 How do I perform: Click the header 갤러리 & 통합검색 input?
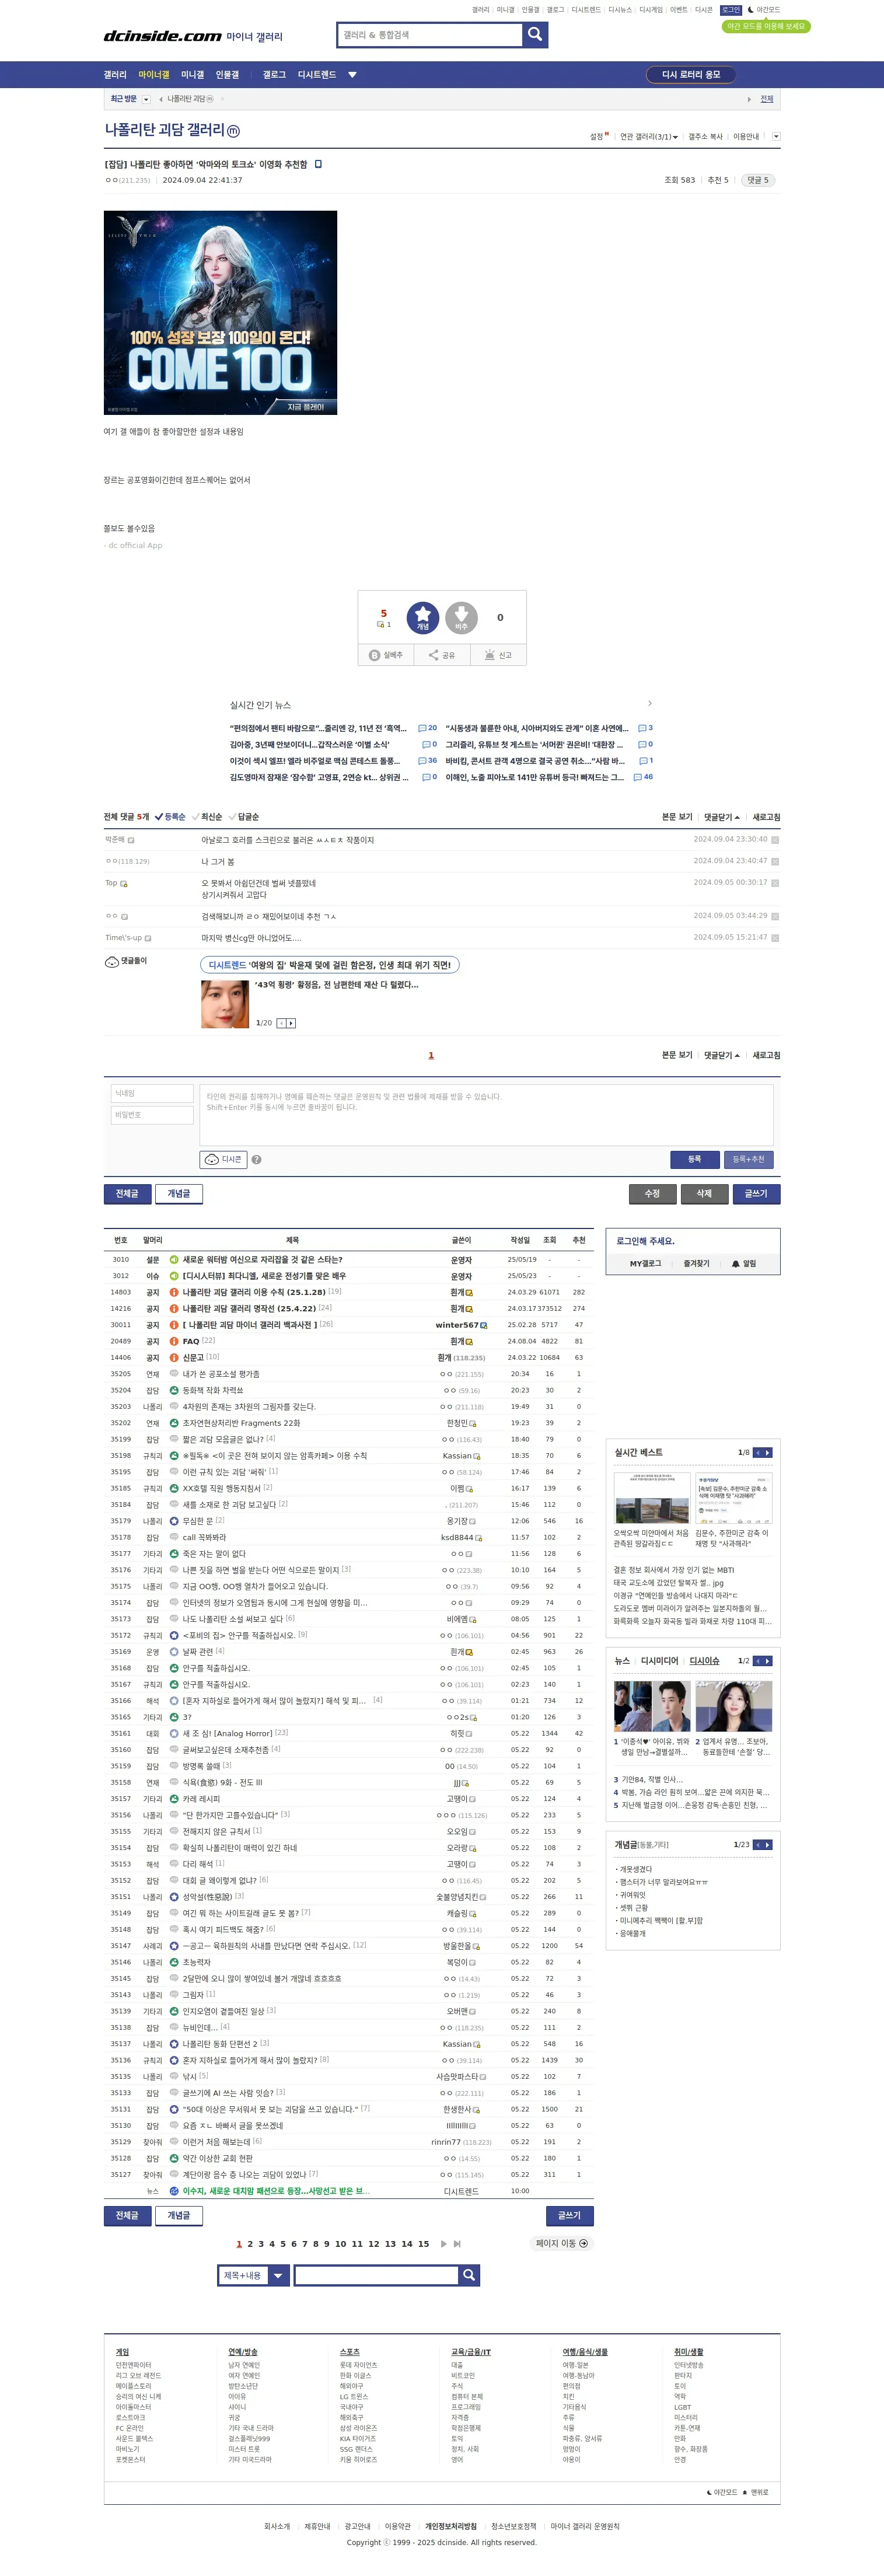click(x=430, y=35)
